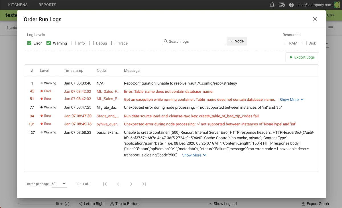342x208 pixels.
Task: Open the help question mark icon
Action: pyautogui.click(x=291, y=5)
